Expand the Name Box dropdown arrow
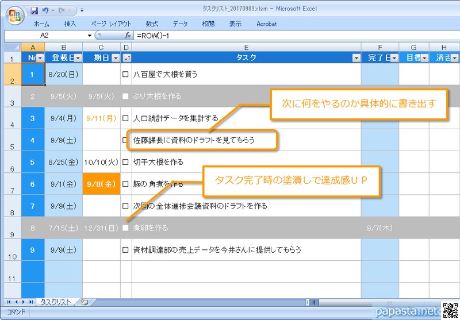The image size is (460, 320). point(89,36)
